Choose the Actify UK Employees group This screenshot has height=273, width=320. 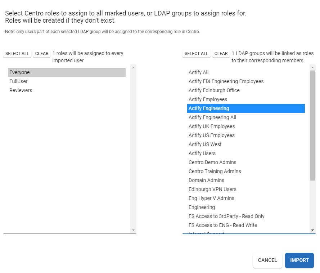click(212, 126)
